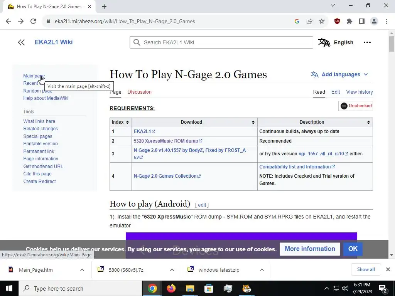Open ngi_1557_all_r4_rc10 link
Image resolution: width=395 pixels, height=296 pixels.
click(323, 153)
